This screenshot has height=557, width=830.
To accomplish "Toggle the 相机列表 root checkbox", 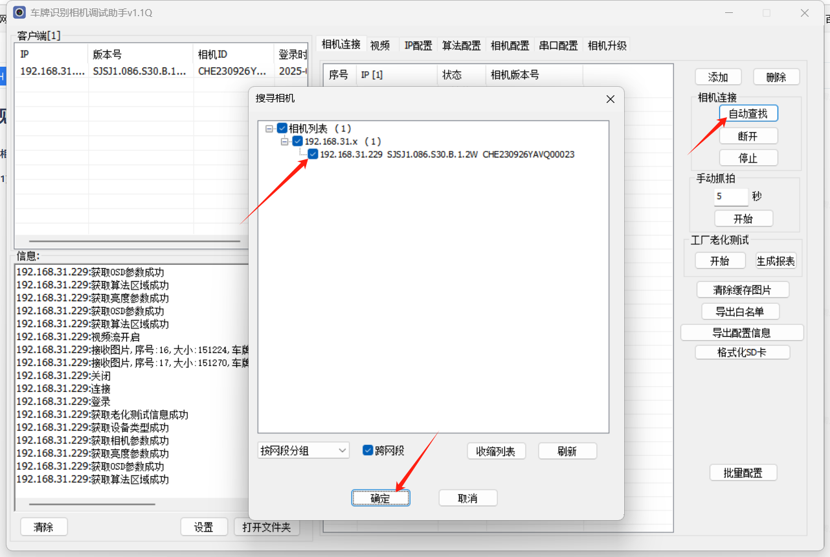I will click(282, 129).
